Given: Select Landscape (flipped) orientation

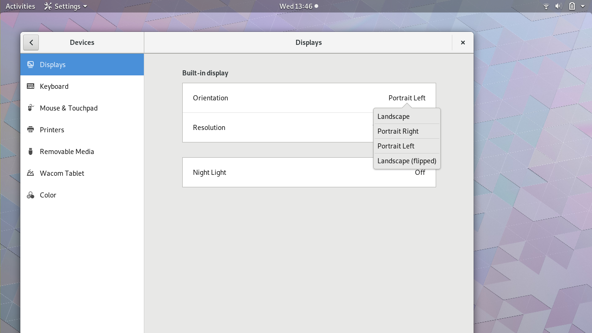Looking at the screenshot, I should (407, 160).
